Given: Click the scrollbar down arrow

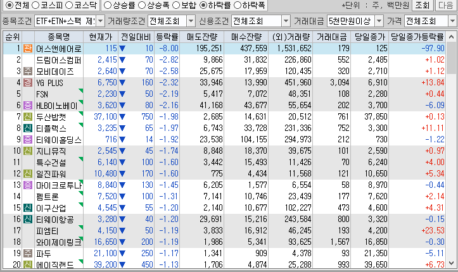Looking at the screenshot, I should (452, 263).
